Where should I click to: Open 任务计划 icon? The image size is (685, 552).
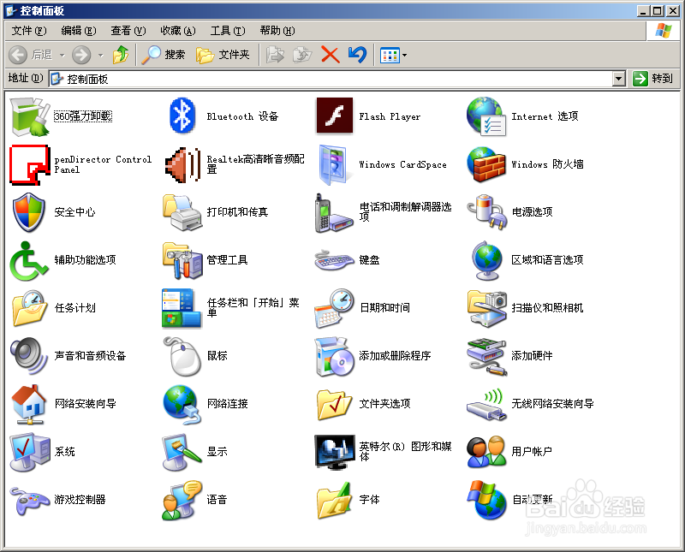[x=29, y=308]
